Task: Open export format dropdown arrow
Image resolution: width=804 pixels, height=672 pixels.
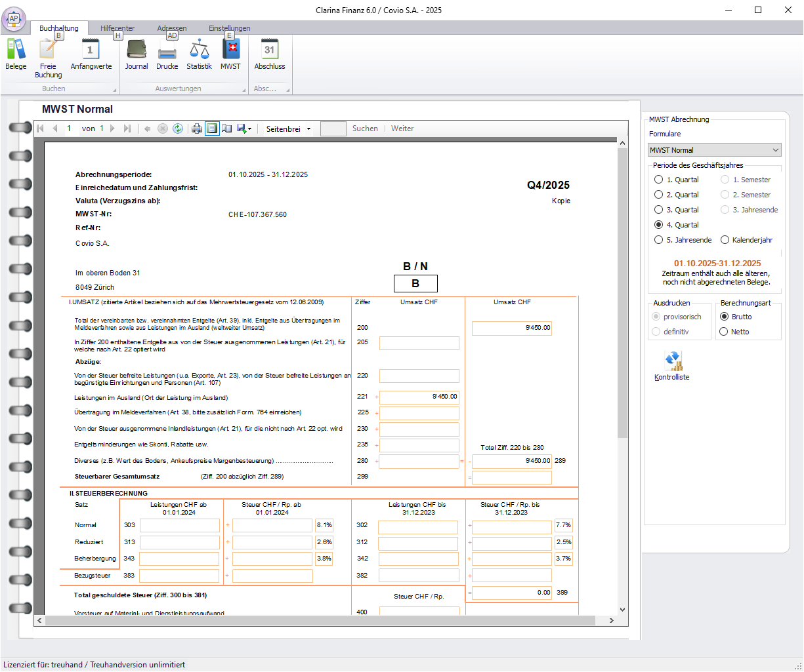Action: click(x=250, y=129)
